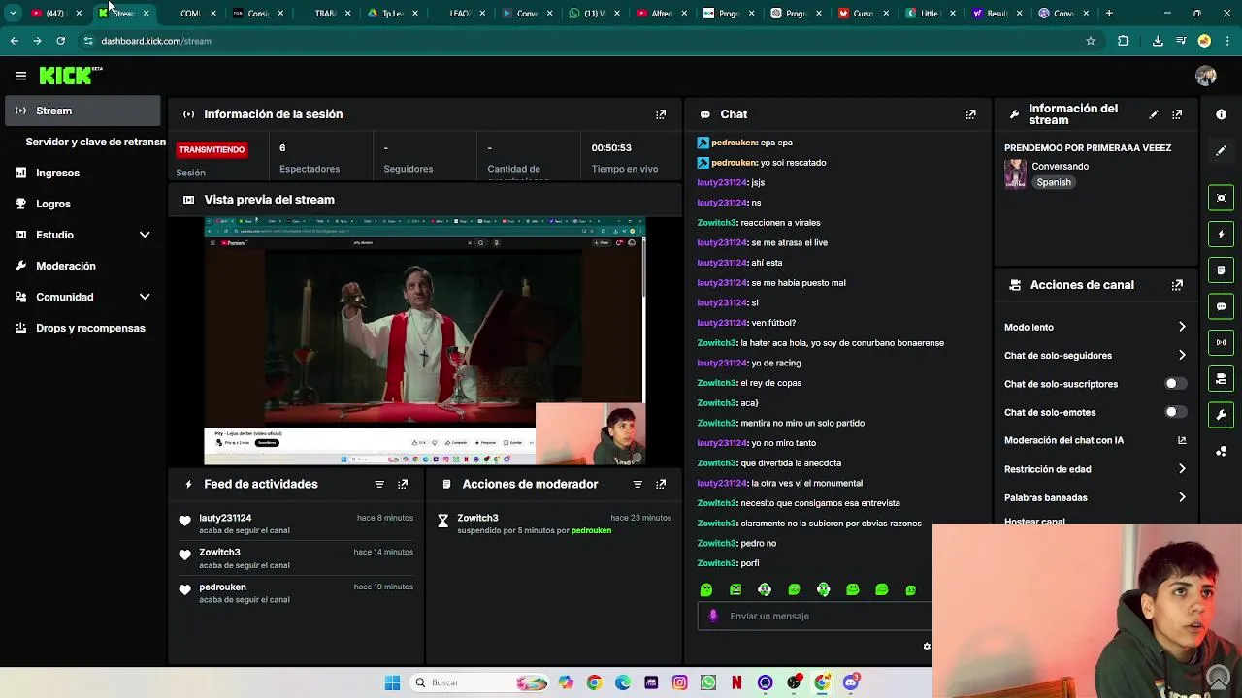
Task: Click the info icon in right rail
Action: coord(1221,114)
